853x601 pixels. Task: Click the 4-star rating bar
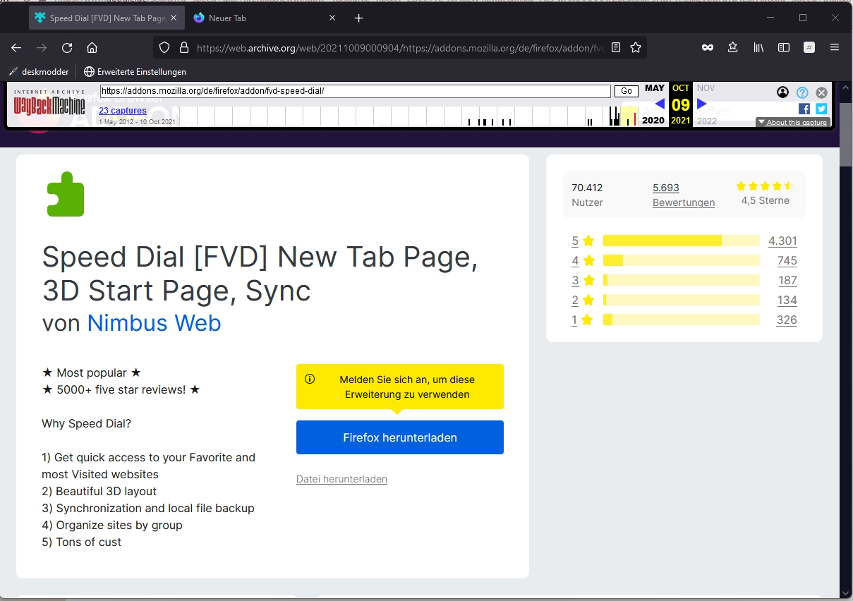pyautogui.click(x=682, y=260)
